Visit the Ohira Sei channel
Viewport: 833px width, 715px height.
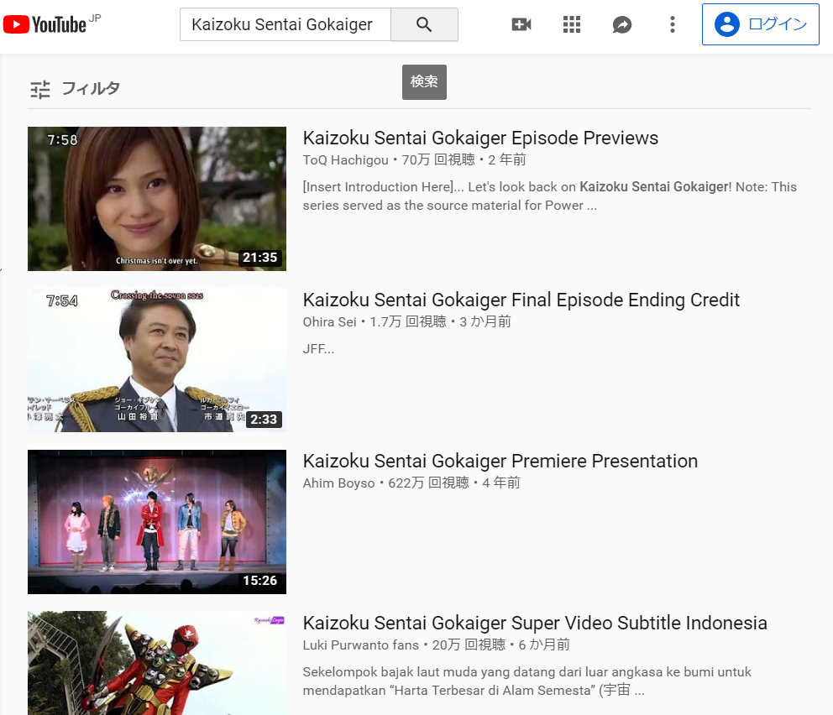329,321
